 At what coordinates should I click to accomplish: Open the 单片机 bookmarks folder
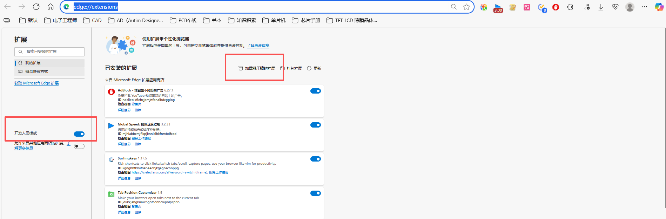coord(274,20)
